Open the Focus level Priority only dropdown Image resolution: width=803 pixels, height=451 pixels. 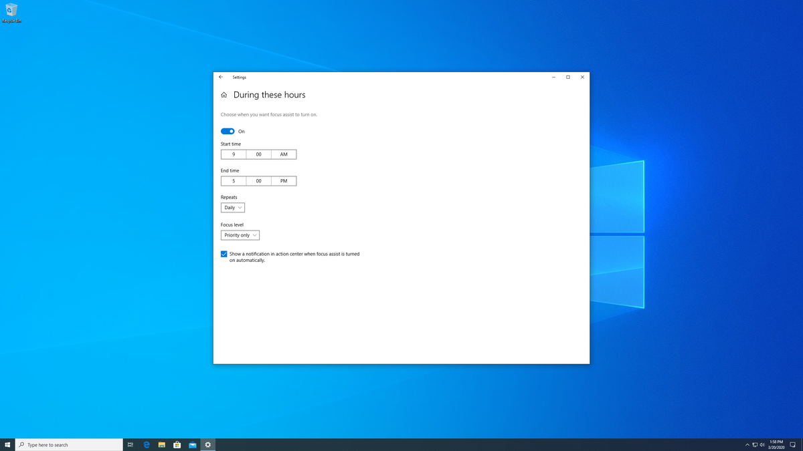click(240, 235)
